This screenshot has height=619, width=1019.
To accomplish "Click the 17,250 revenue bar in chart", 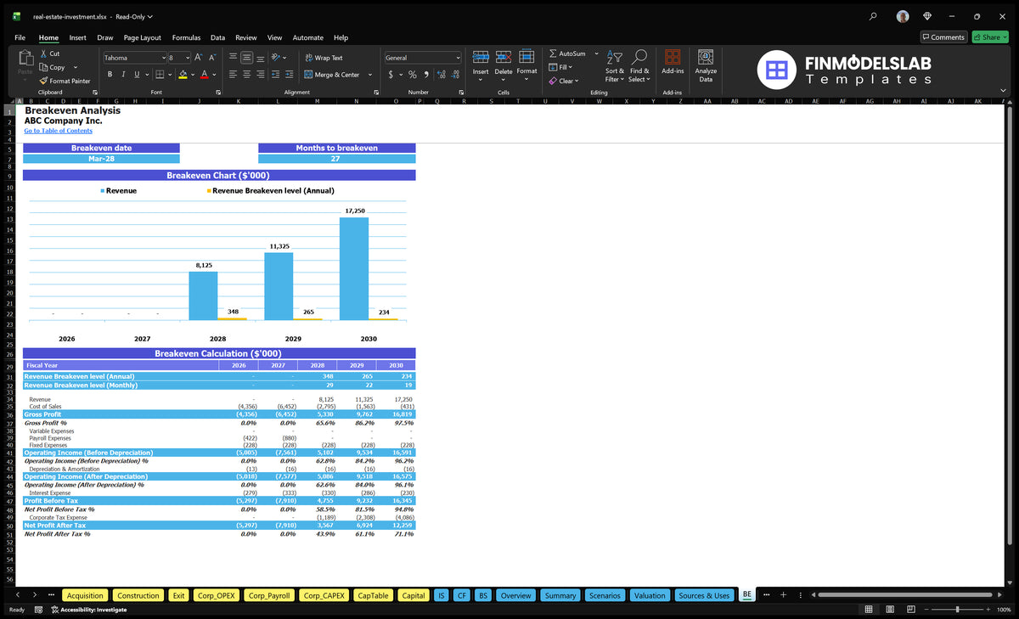I will pos(354,269).
